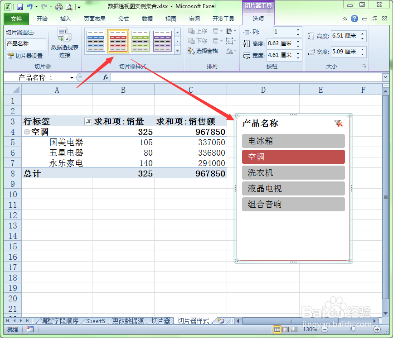Image resolution: width=393 pixels, height=338 pixels.
Task: Switch to 更改数据源 sheet tab
Action: pyautogui.click(x=128, y=321)
